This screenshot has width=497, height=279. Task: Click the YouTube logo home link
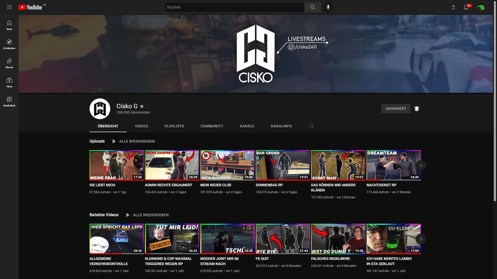tap(30, 7)
